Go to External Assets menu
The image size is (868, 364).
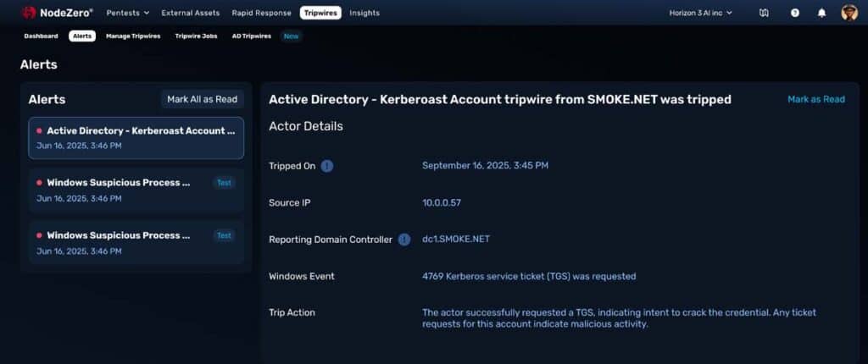point(191,13)
